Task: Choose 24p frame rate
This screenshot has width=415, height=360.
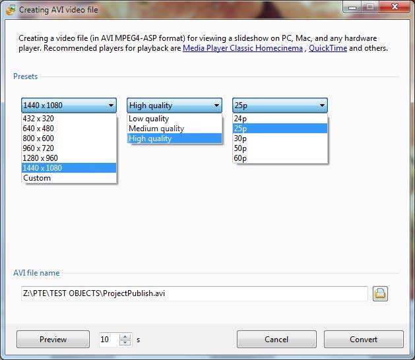Action: point(241,119)
